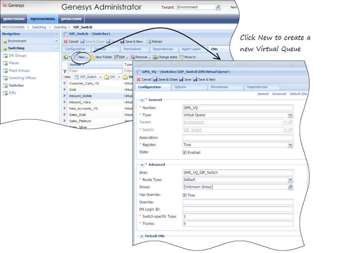The image size is (344, 253).
Task: Click the empty Association field
Action: (238, 137)
